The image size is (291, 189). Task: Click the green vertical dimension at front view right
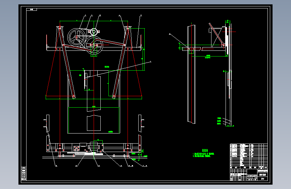pyautogui.click(x=143, y=49)
